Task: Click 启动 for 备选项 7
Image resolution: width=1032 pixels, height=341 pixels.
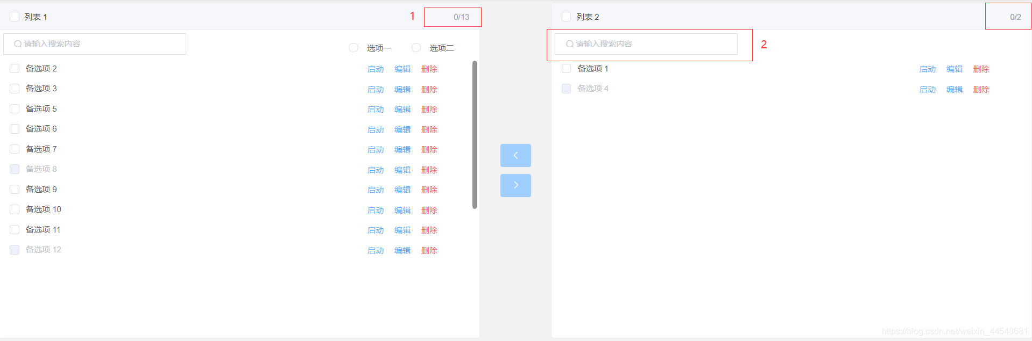Action: 376,150
